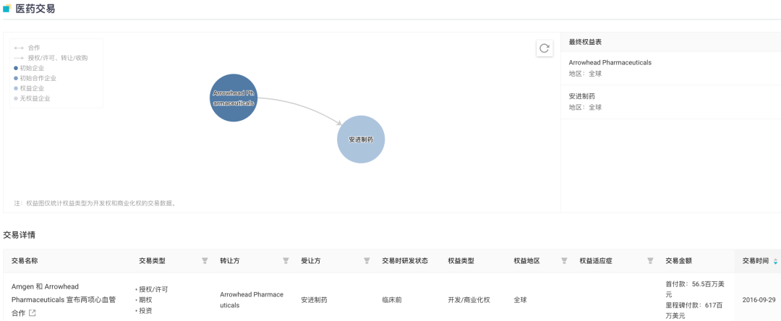Click the 无权益企业 legend entry
Image resolution: width=781 pixels, height=321 pixels.
point(32,98)
